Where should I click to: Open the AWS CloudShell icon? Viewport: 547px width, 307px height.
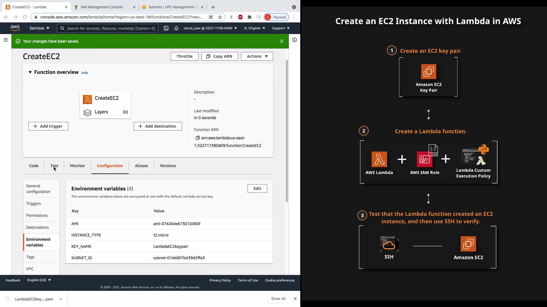coord(166,28)
